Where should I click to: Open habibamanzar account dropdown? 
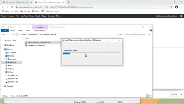click(167, 16)
